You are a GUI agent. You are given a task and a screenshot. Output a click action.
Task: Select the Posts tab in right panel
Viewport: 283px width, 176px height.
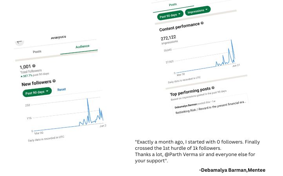[x=173, y=5]
